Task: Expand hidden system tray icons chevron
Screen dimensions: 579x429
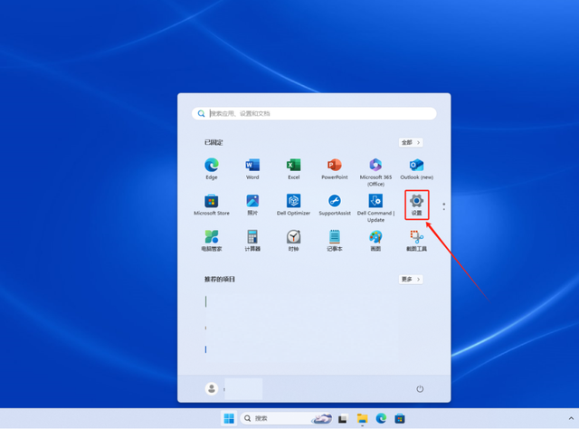Action: pyautogui.click(x=571, y=418)
